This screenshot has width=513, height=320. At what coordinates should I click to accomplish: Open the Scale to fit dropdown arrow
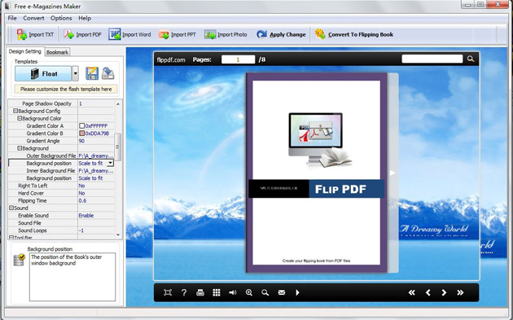pos(111,163)
